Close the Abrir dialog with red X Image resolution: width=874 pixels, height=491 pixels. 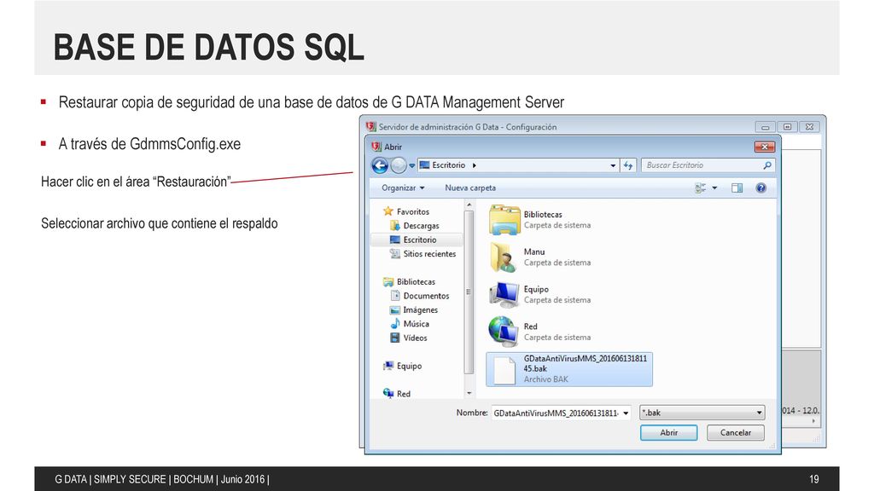(x=764, y=147)
